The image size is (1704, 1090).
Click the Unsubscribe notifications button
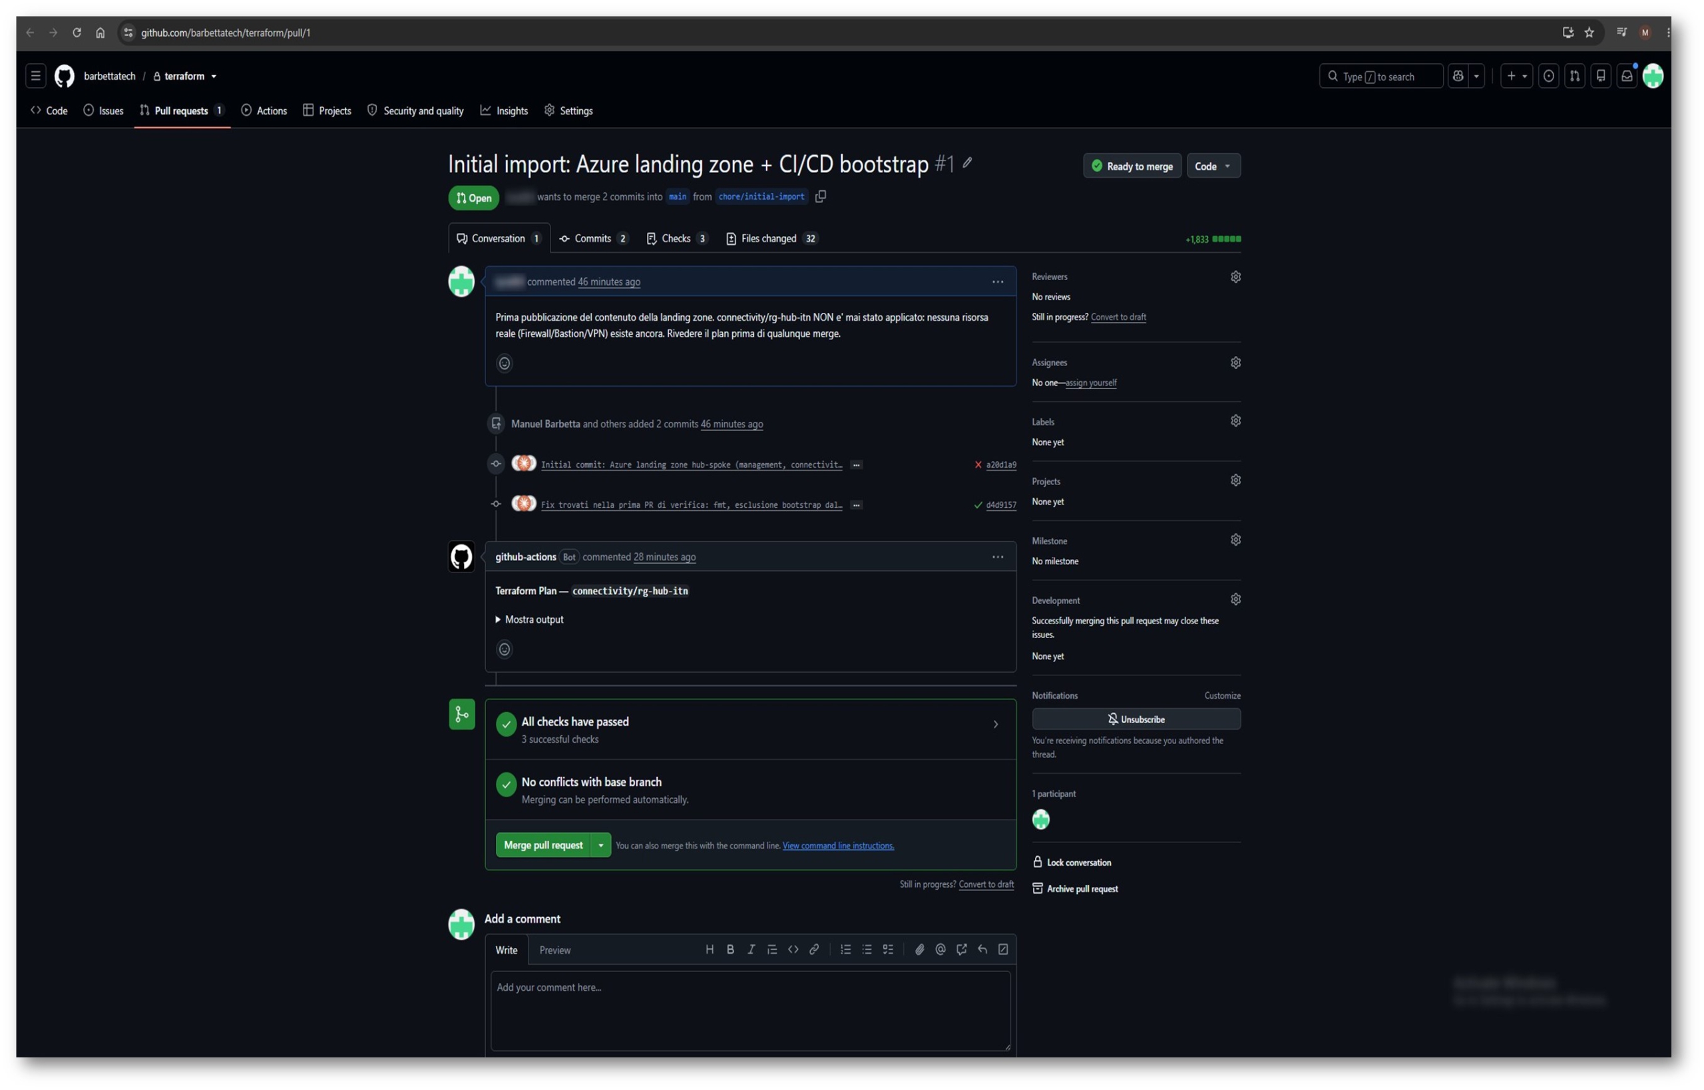point(1136,720)
